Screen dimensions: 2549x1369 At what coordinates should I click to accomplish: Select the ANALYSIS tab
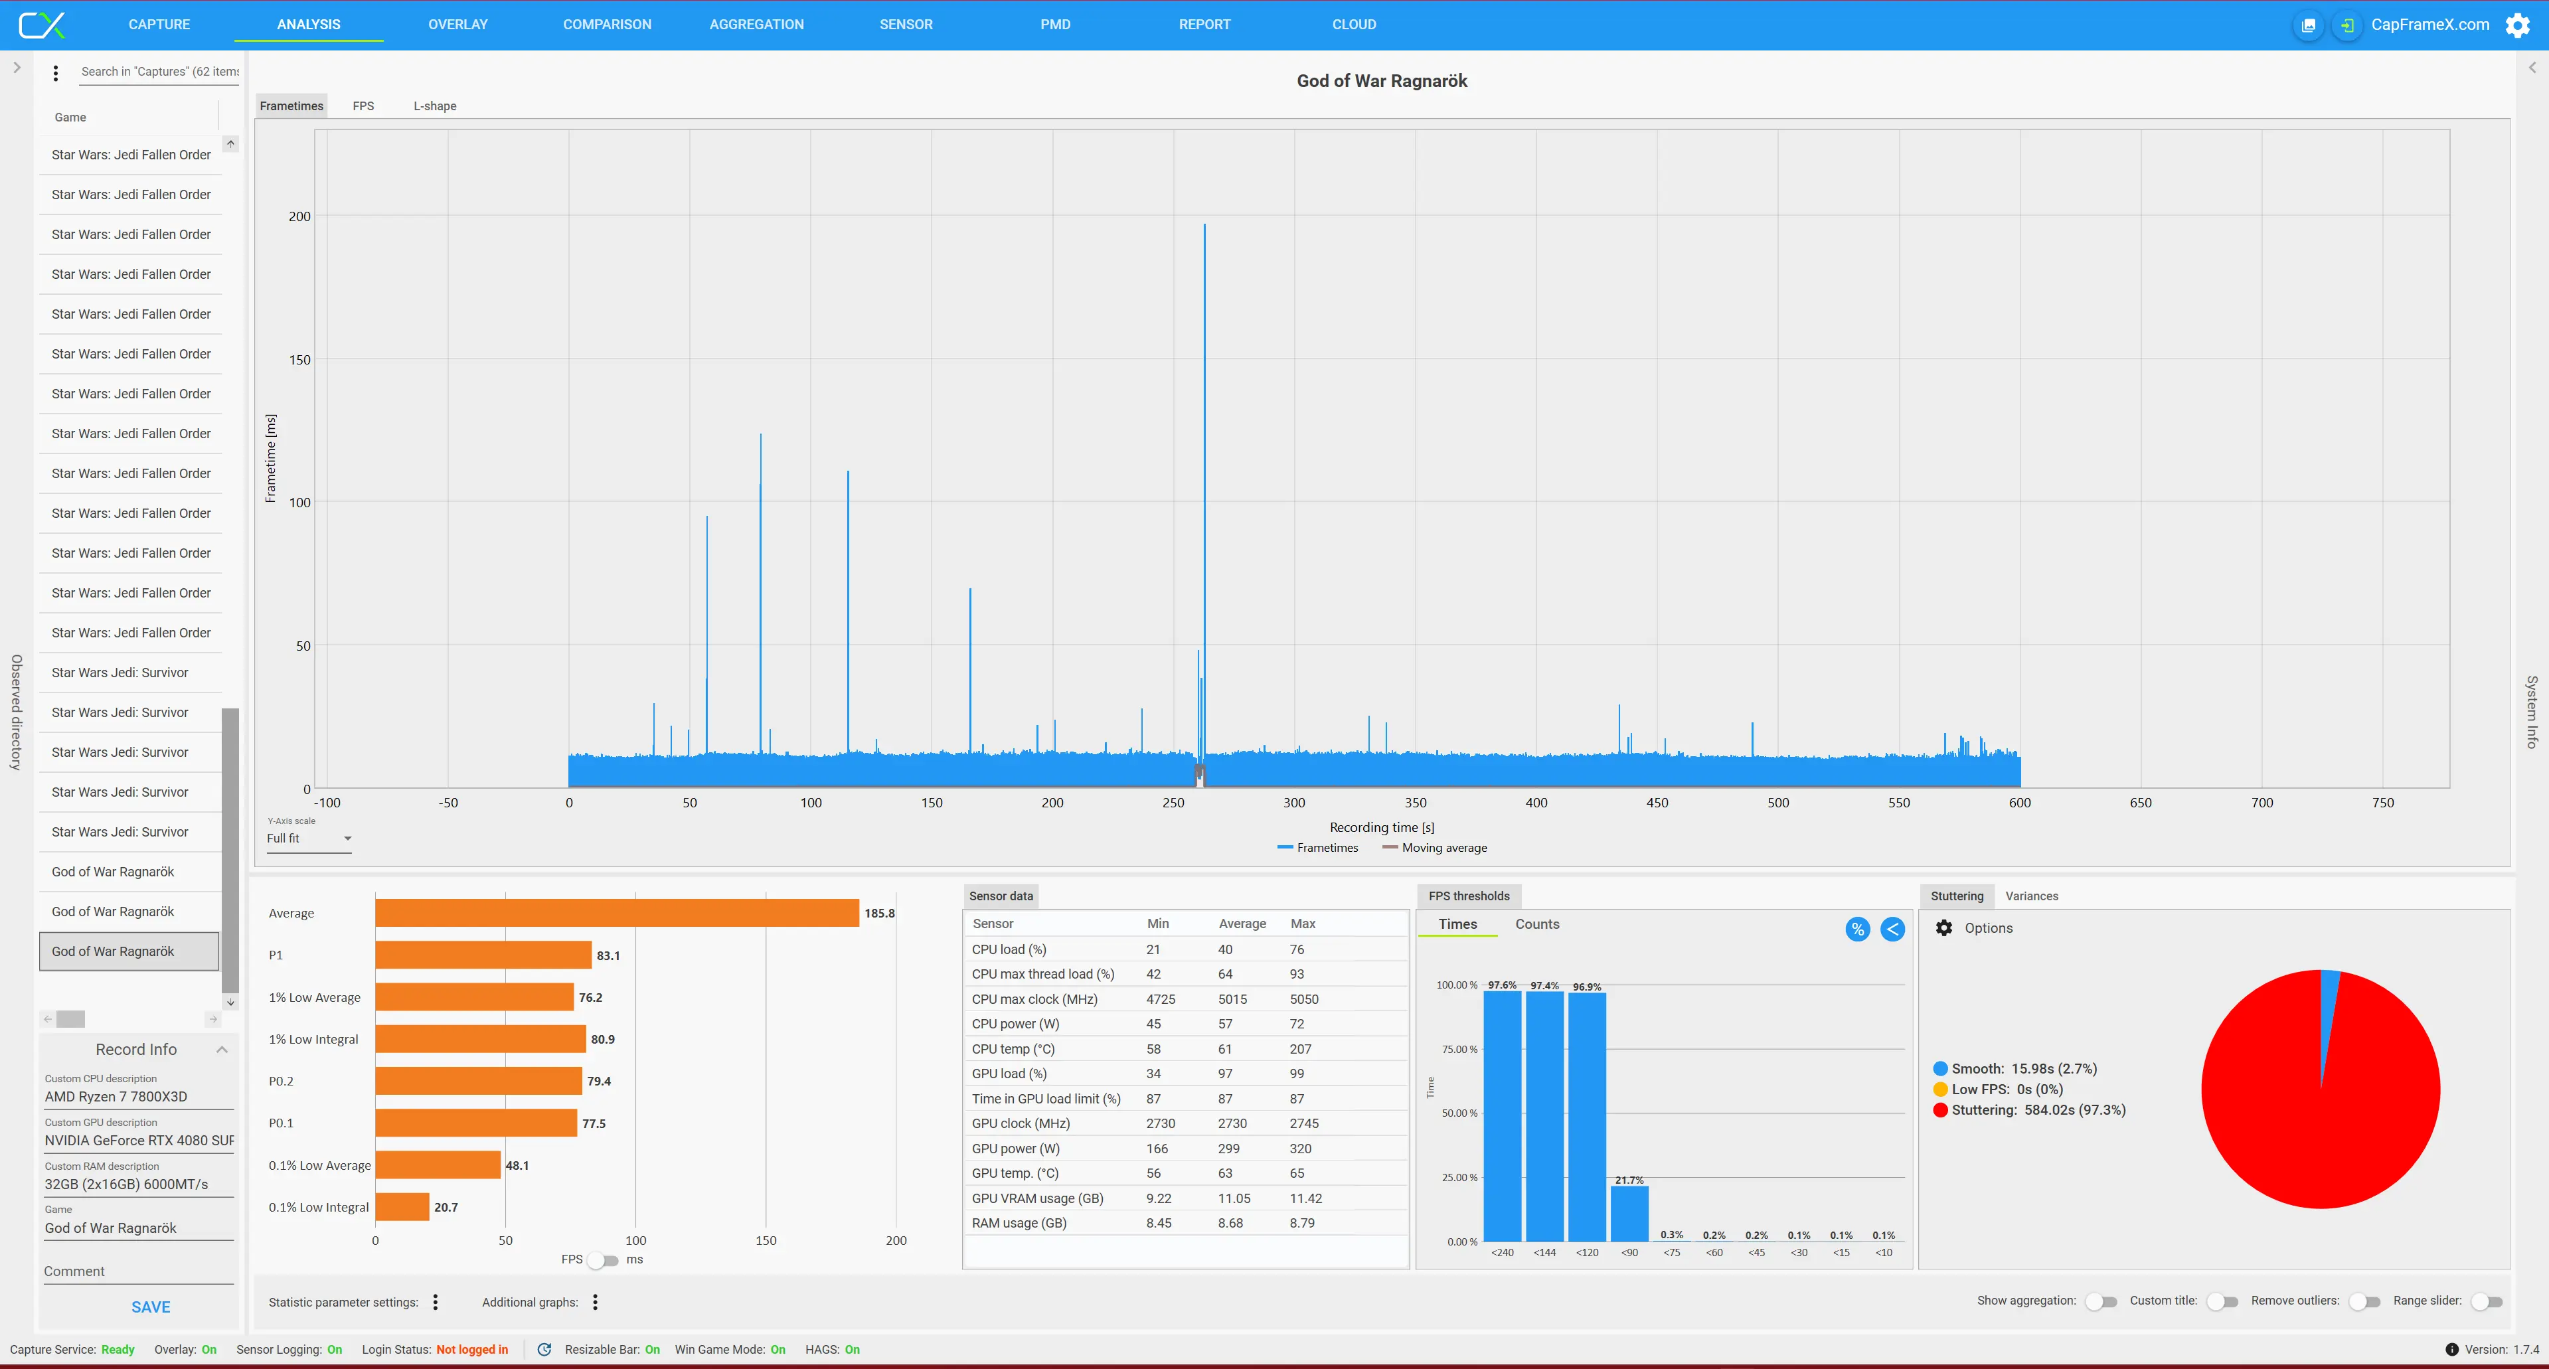click(309, 25)
